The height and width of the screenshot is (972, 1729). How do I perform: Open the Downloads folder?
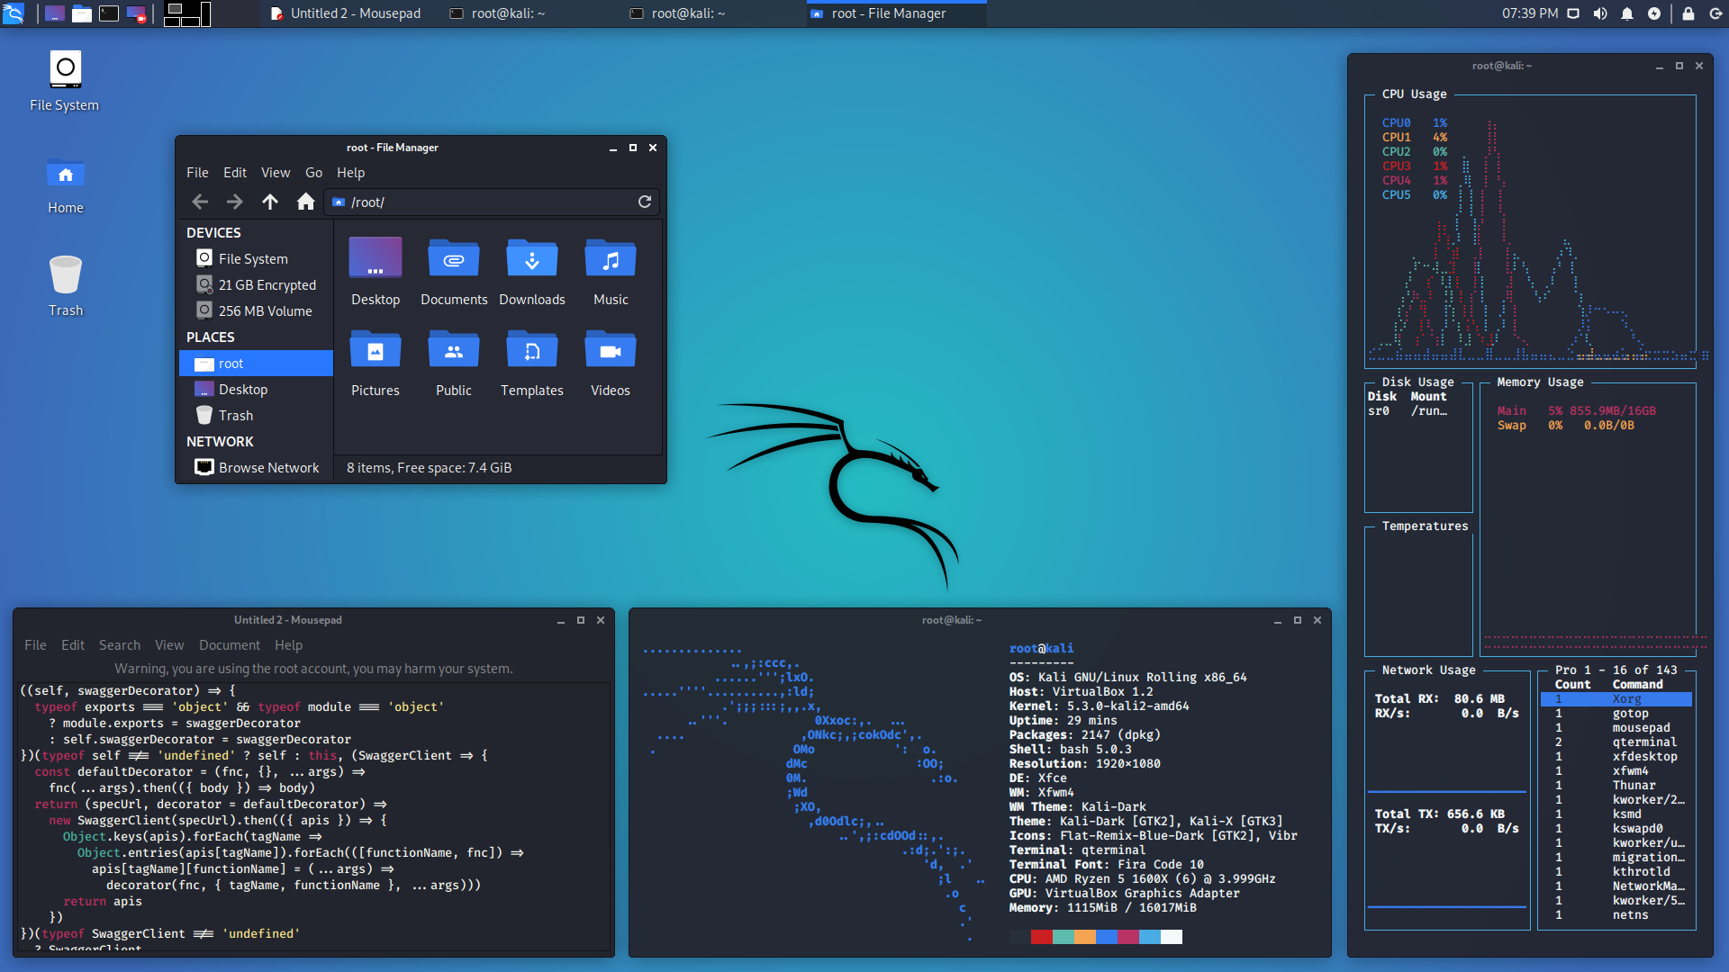pos(532,270)
